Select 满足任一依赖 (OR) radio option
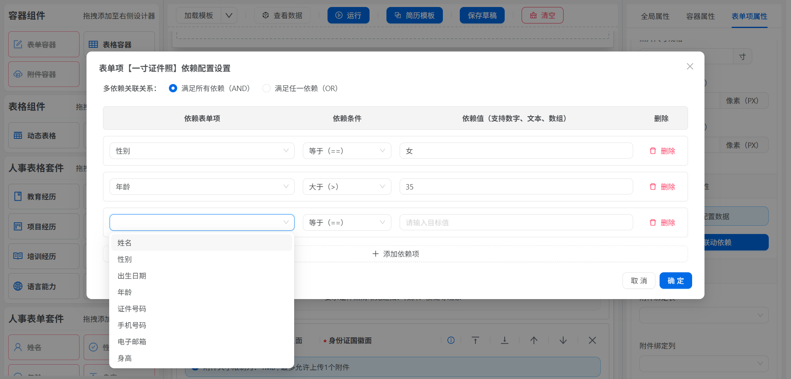The height and width of the screenshot is (379, 791). coord(267,89)
